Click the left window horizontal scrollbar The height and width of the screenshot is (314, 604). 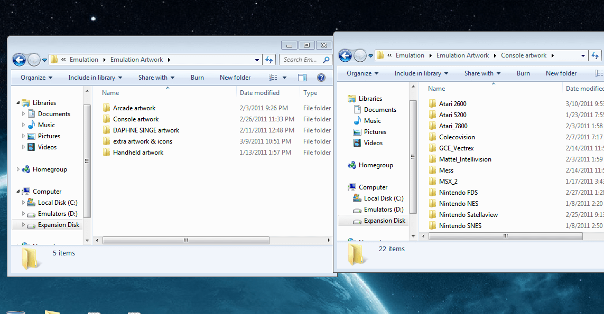coord(185,240)
